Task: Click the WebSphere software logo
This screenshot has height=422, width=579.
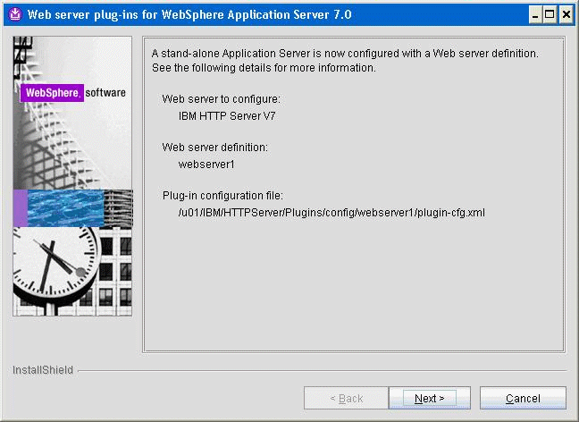Action: 73,93
